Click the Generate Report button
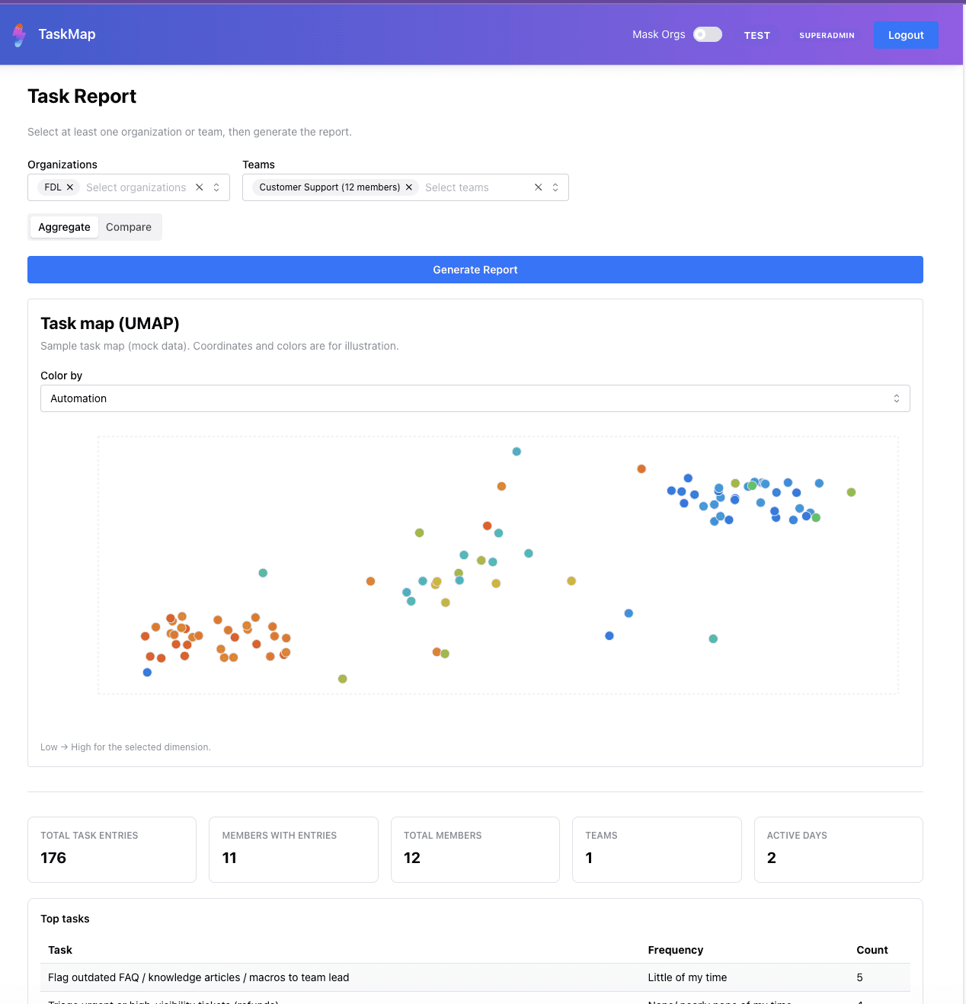Screen dimensions: 966x1004 click(x=475, y=269)
